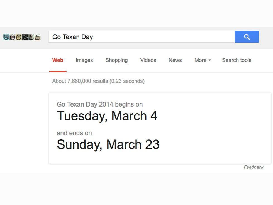Click the Google doodle logo

click(x=22, y=37)
